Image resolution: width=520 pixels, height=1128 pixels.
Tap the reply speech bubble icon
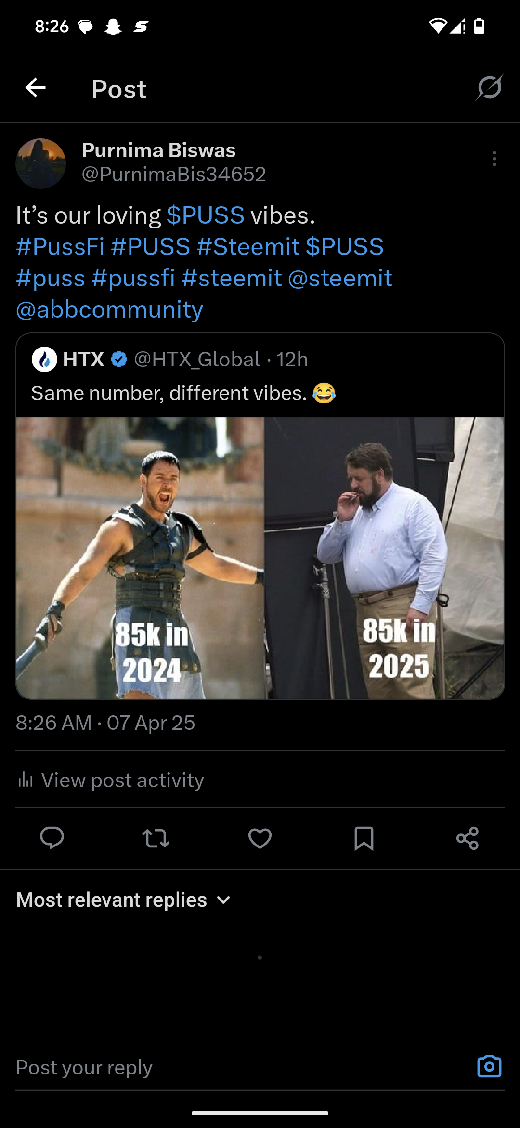[52, 838]
